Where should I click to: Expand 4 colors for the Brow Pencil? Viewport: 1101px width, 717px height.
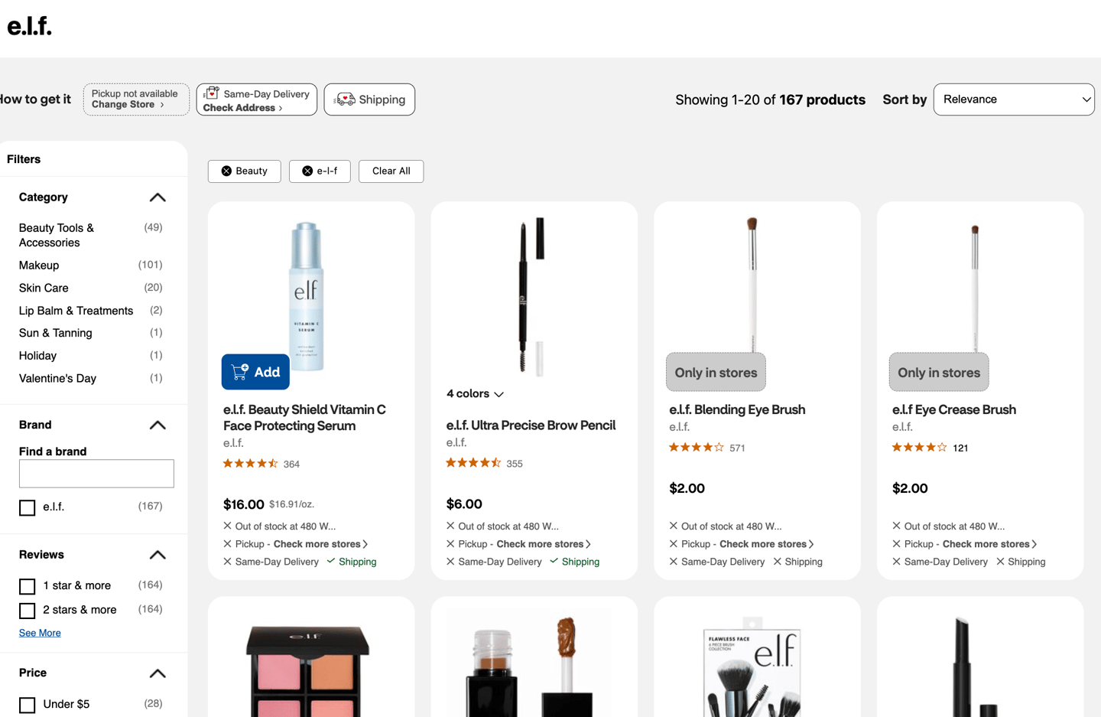click(x=474, y=393)
